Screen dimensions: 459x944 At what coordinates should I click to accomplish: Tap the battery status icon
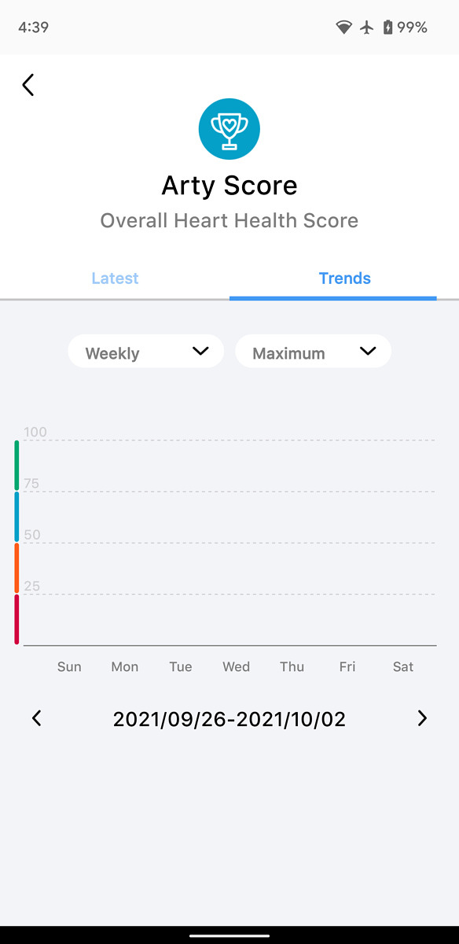[x=387, y=28]
